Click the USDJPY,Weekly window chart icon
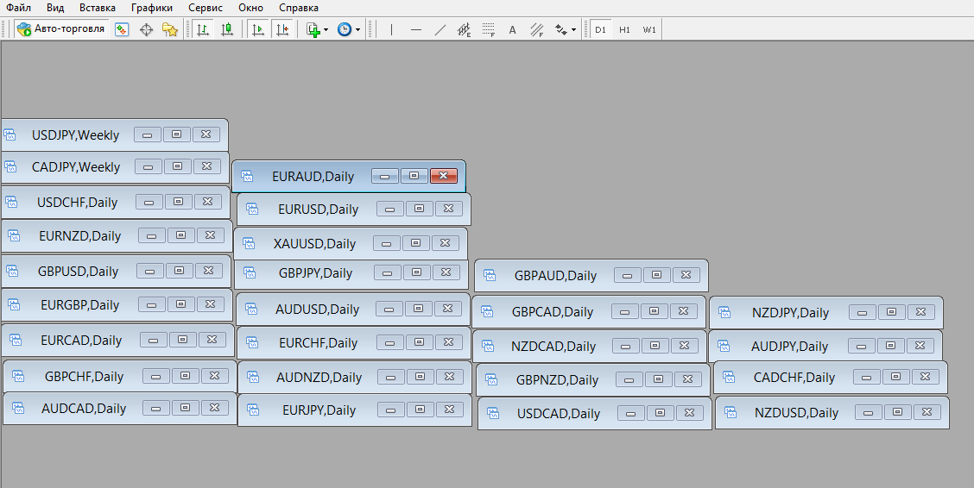The height and width of the screenshot is (488, 974). [x=10, y=135]
